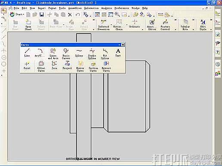This screenshot has height=166, width=222.
Task: Click the Save icon in toolbar
Action: click(42, 15)
